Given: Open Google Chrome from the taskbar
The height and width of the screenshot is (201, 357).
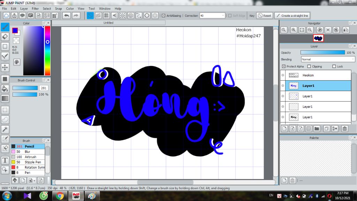Looking at the screenshot, I should tap(60, 196).
